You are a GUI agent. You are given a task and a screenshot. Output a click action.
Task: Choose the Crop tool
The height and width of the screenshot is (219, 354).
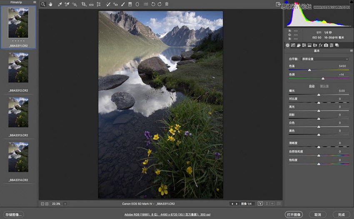(x=84, y=4)
